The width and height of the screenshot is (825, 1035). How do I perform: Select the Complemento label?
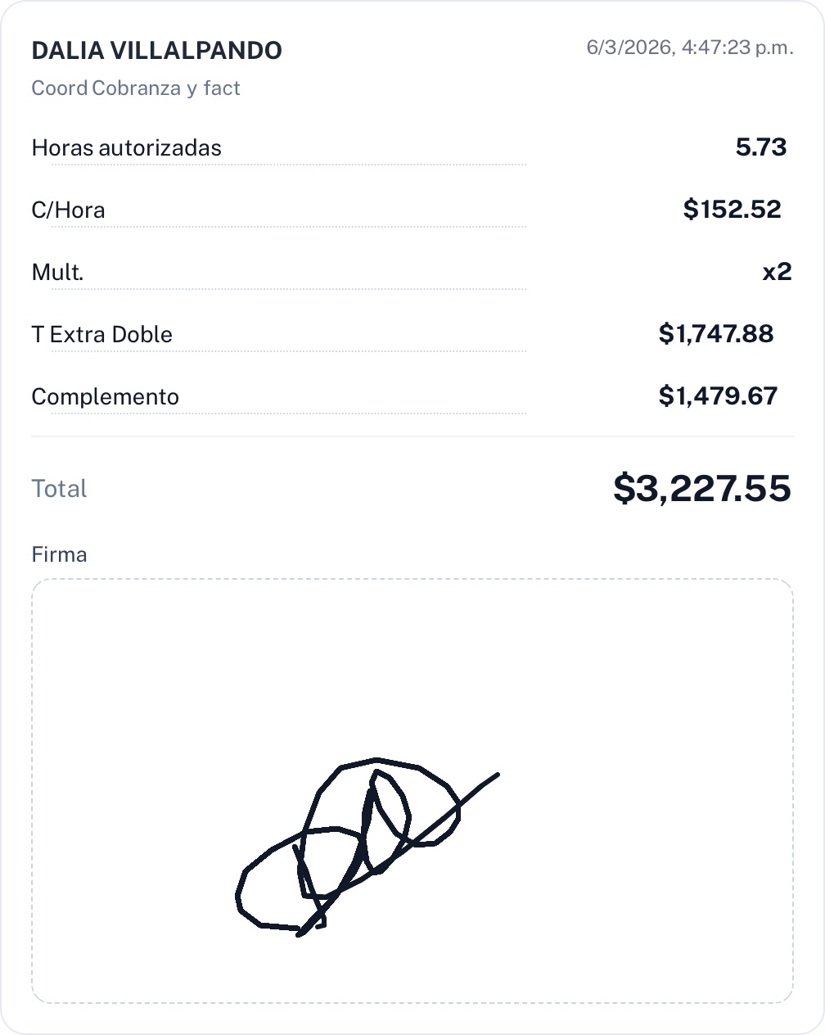[x=105, y=397]
